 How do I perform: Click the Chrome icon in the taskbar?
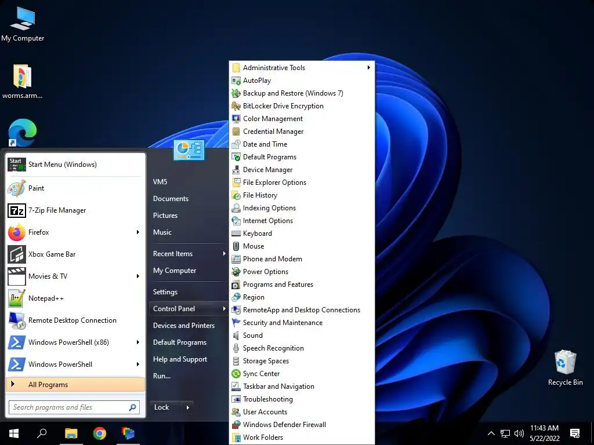coord(100,433)
